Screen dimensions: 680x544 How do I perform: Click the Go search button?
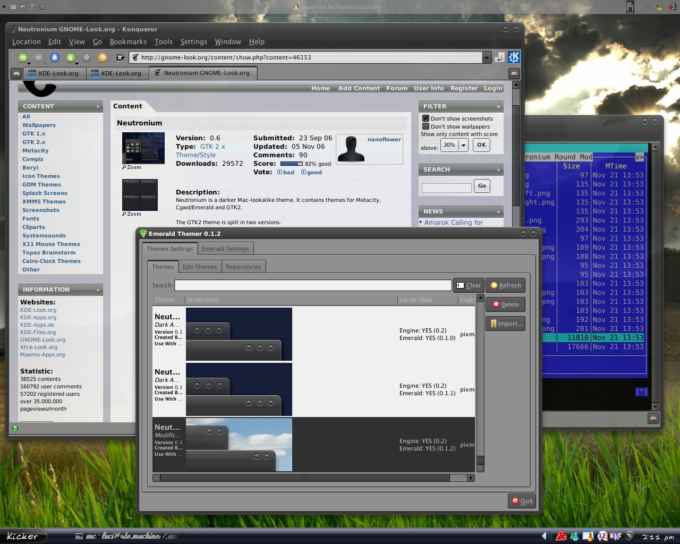[482, 186]
